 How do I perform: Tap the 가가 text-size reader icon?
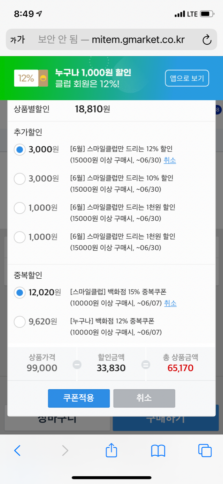pyautogui.click(x=17, y=39)
